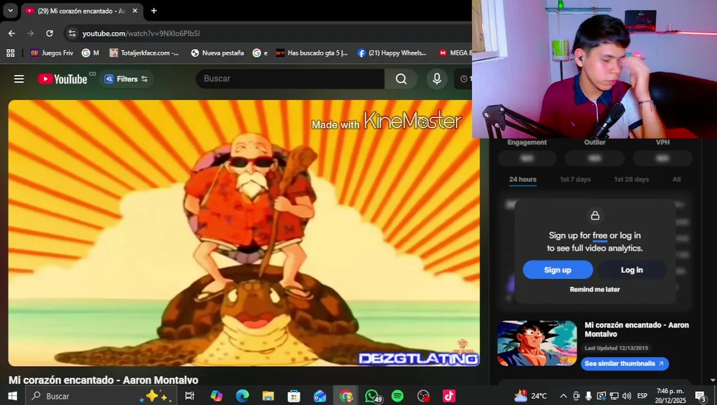Open the tab search dropdown arrow

pos(10,11)
